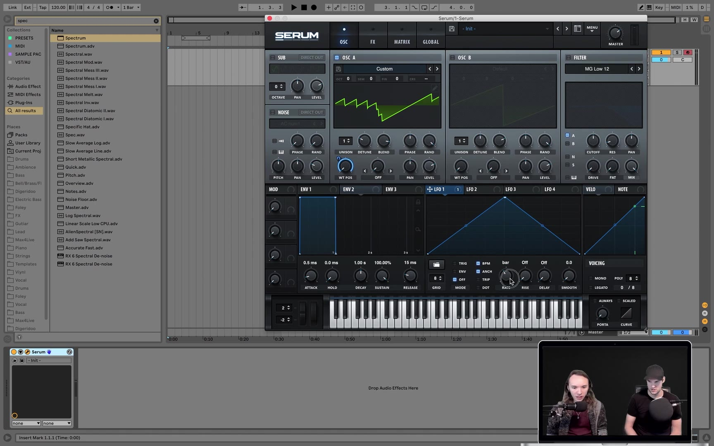The image size is (714, 446).
Task: Edit OSC A wavetable with pencil icon
Action: [x=435, y=88]
